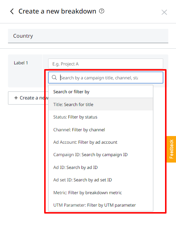Click the Country breakdown name field
Screen dimensions: 176x226
point(88,36)
